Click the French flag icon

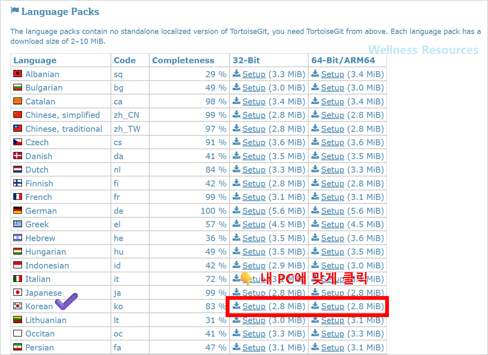(18, 197)
